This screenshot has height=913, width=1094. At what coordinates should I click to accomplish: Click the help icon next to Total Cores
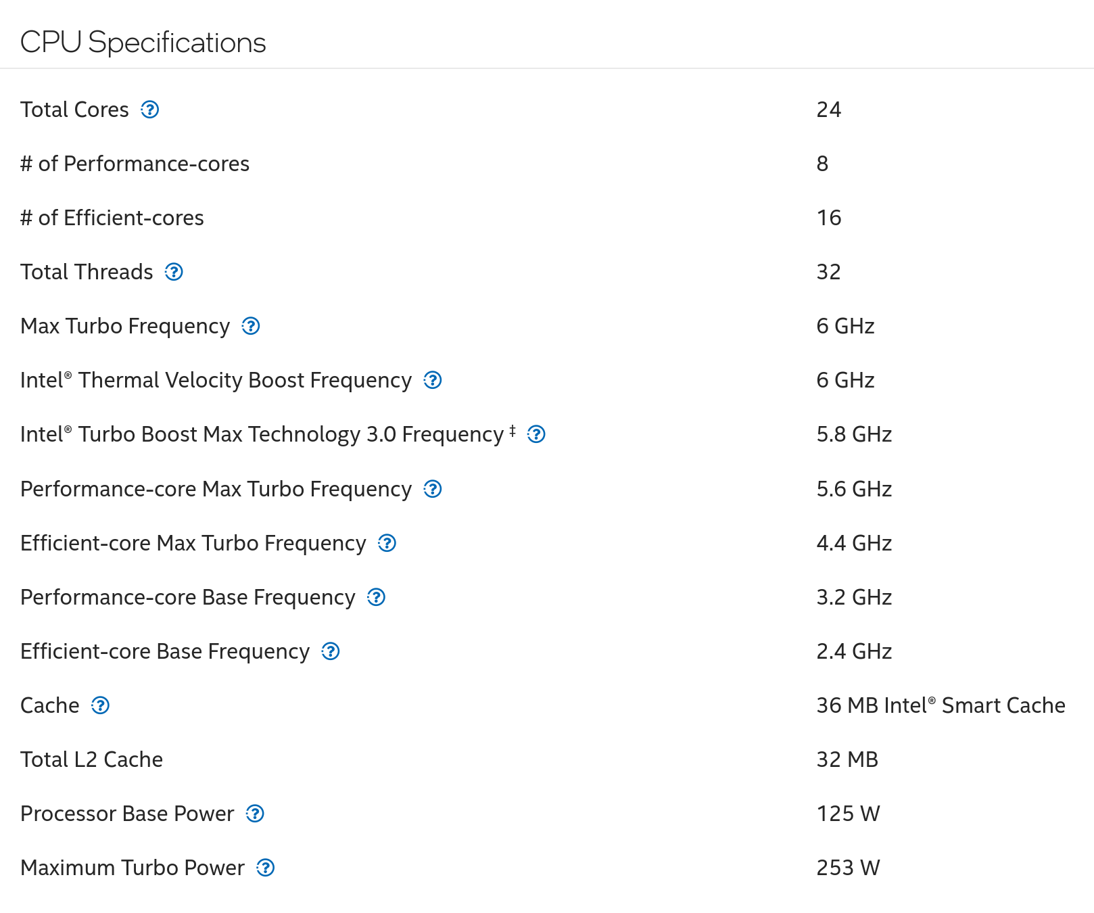150,110
